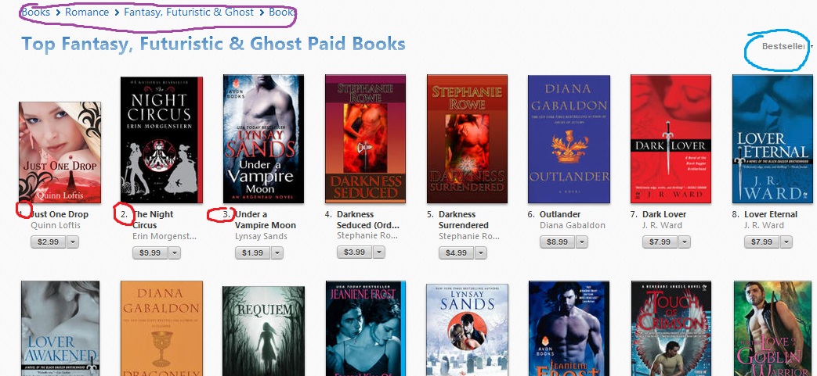Open Lover Eternal book cover
Image resolution: width=817 pixels, height=376 pixels.
(772, 139)
